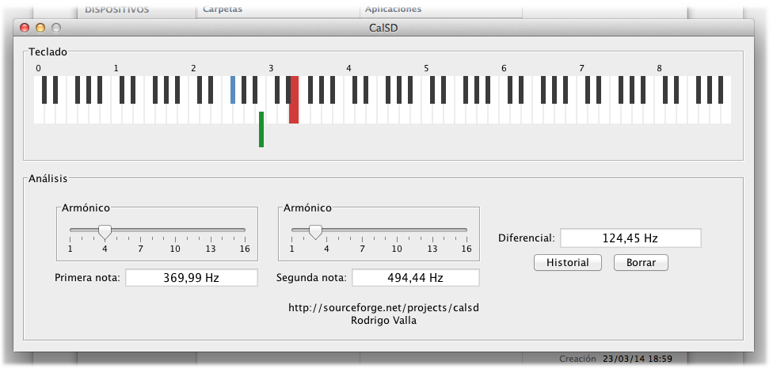Click octave number 6 above the piano keyboard
Screen dimensions: 773x369
click(x=504, y=68)
